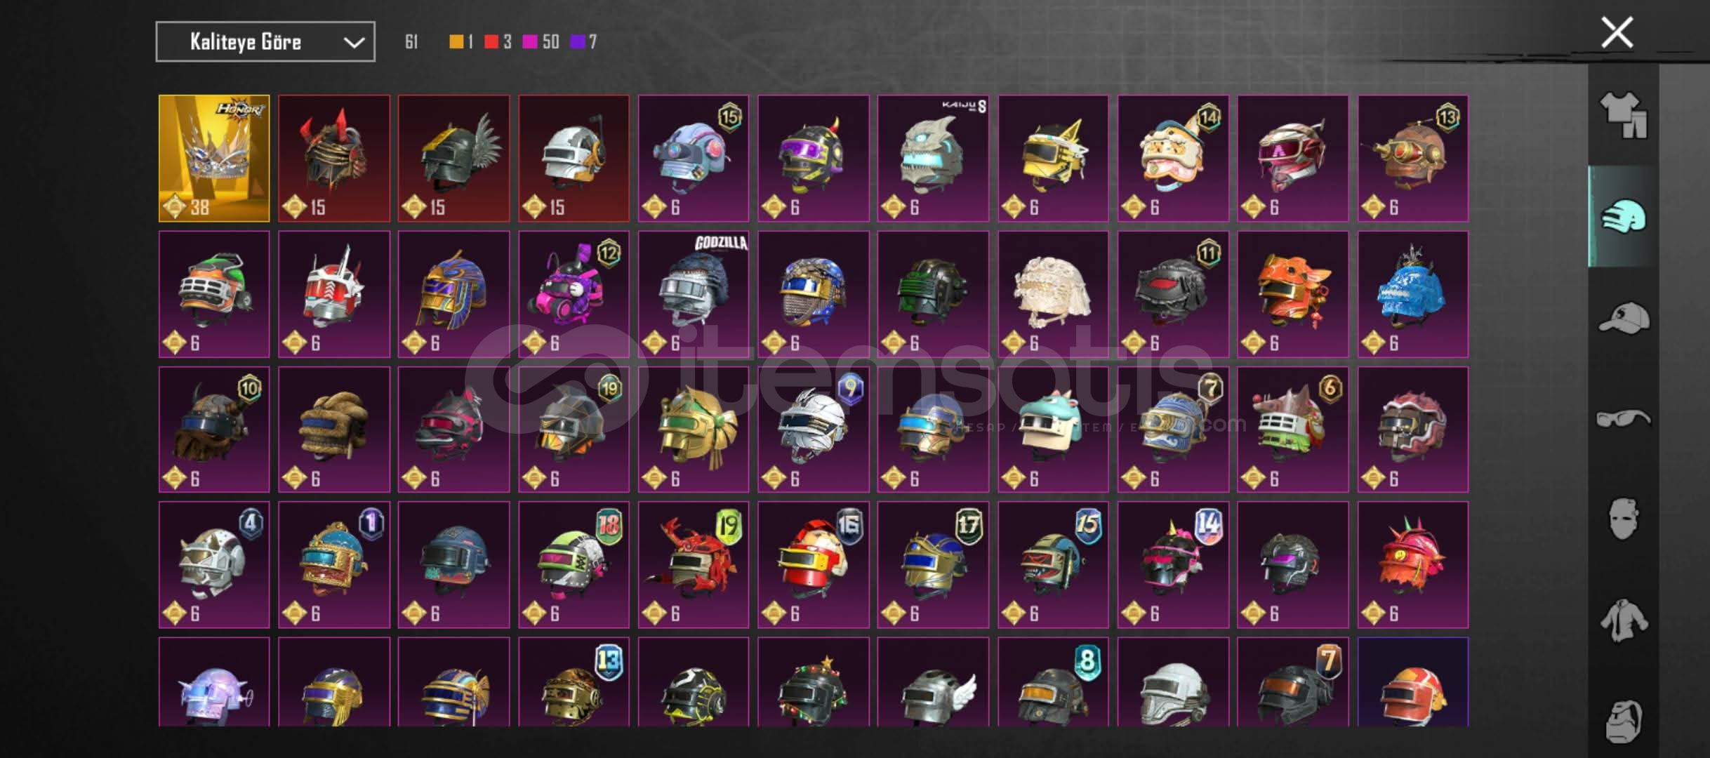Open the Kaliteye Göre sort dropdown

click(x=265, y=42)
